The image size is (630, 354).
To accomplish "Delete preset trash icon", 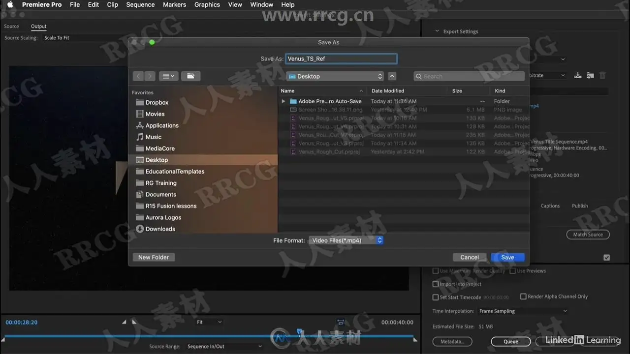I will pyautogui.click(x=602, y=75).
